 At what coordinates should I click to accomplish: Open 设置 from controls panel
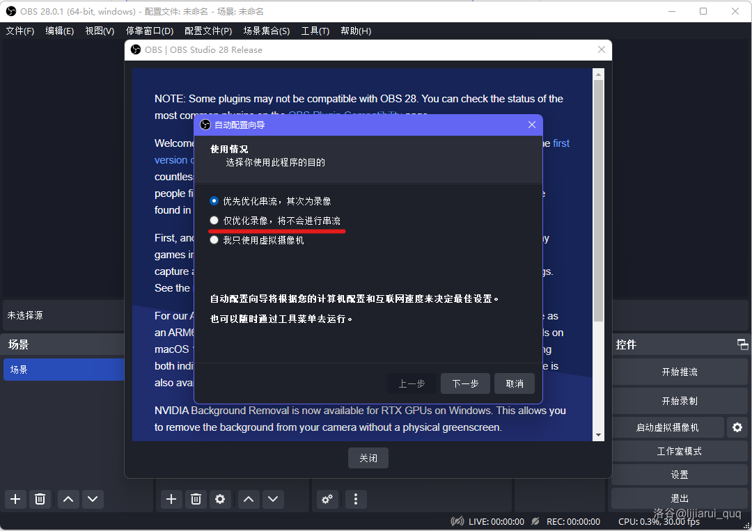(680, 475)
